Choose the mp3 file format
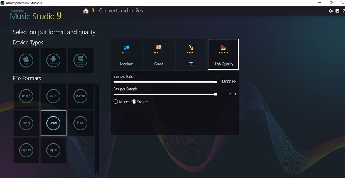Viewport: 345px width, 178px height. pos(26,96)
